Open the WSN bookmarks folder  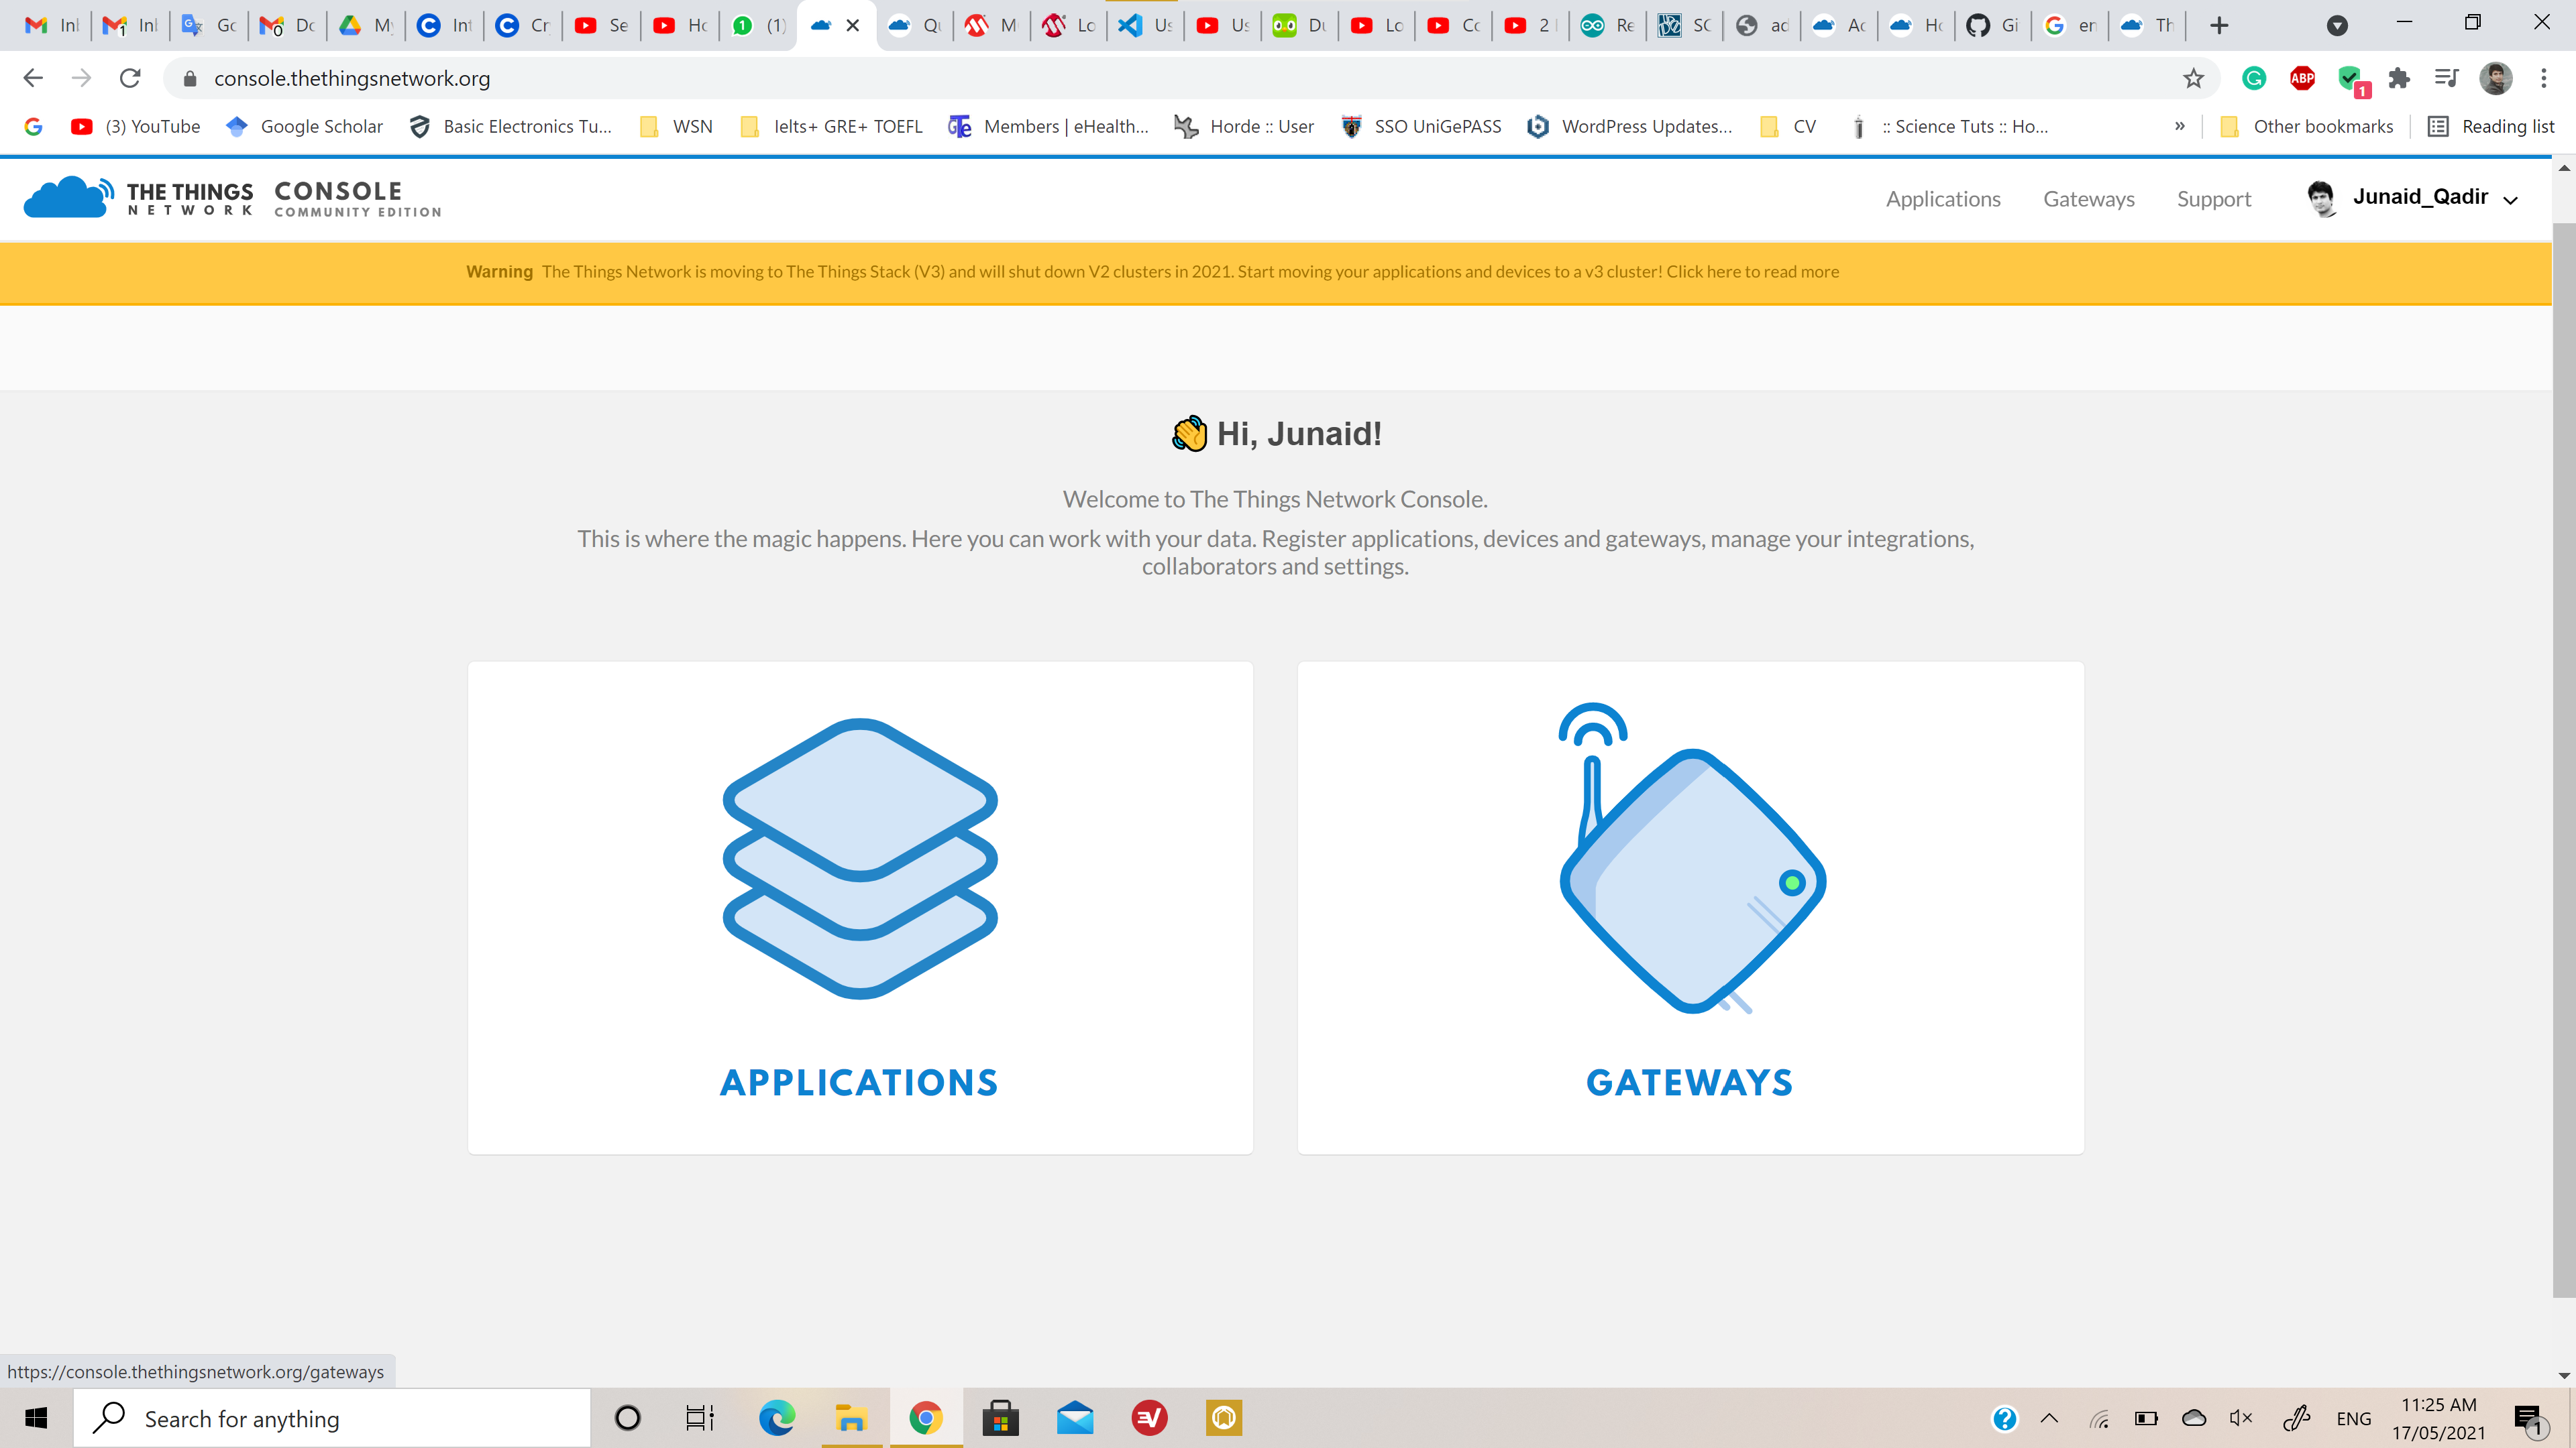click(x=677, y=126)
